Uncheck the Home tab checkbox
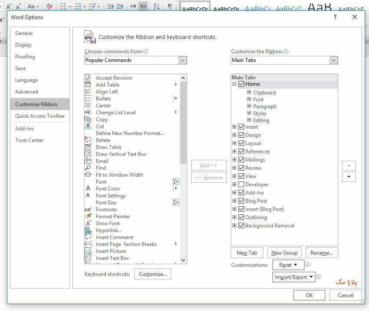Viewport: 369px width, 311px height. pyautogui.click(x=241, y=84)
